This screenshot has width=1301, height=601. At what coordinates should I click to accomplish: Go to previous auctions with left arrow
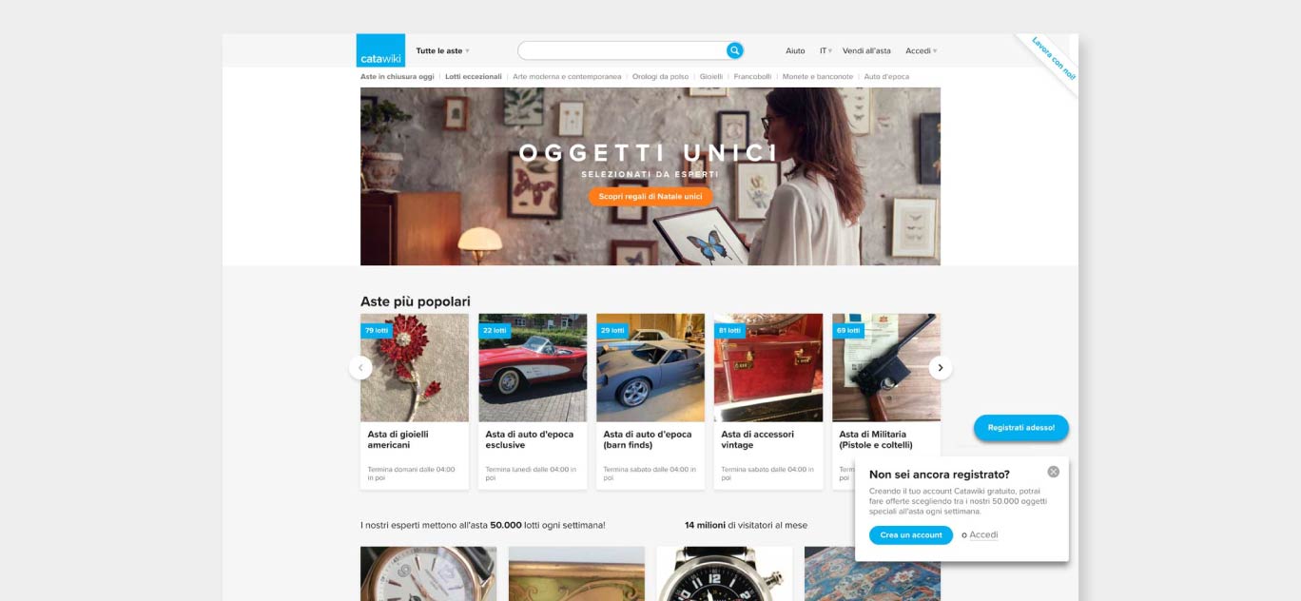coord(360,368)
